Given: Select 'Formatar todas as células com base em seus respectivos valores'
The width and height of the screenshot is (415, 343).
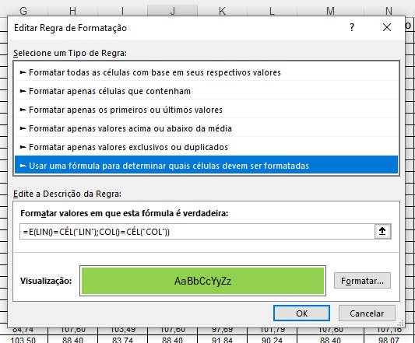Looking at the screenshot, I should click(206, 72).
